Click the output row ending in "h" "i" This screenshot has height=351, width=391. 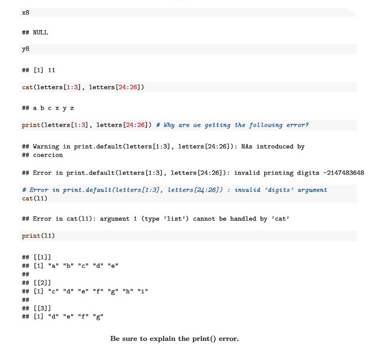click(85, 291)
